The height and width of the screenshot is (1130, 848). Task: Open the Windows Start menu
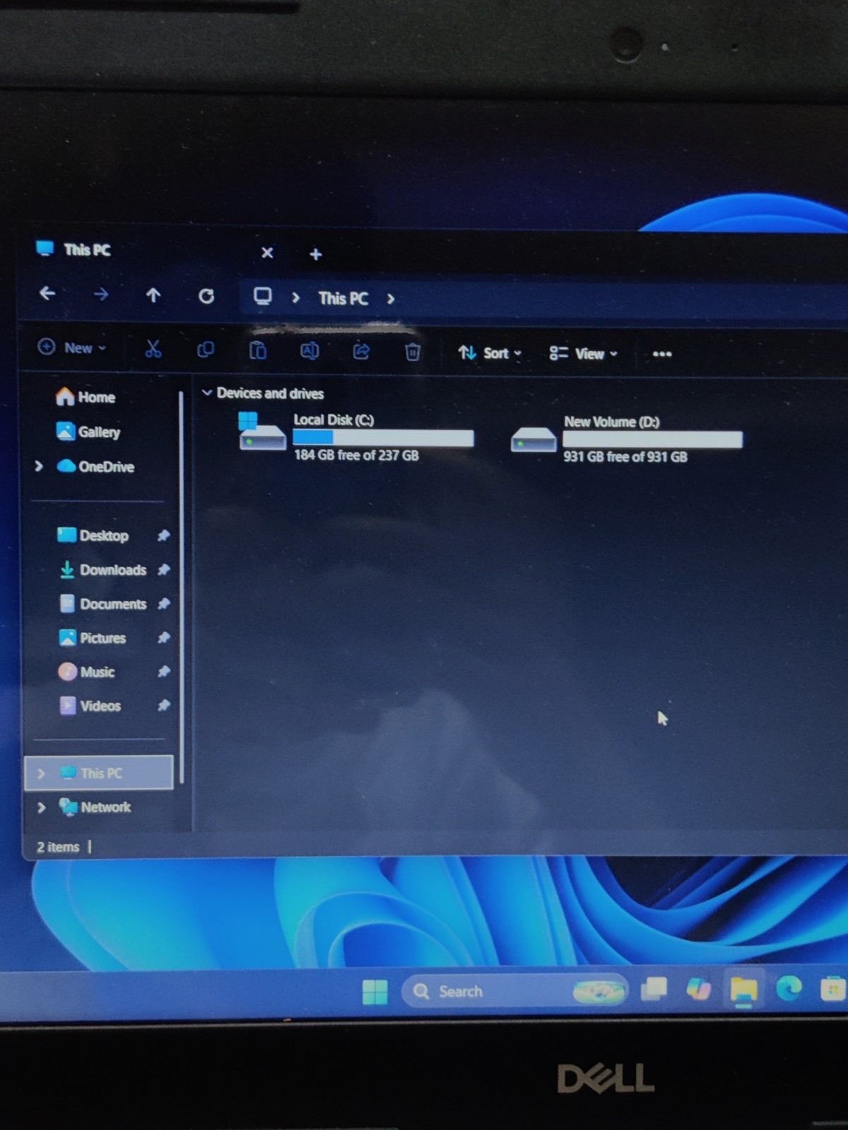[x=375, y=992]
